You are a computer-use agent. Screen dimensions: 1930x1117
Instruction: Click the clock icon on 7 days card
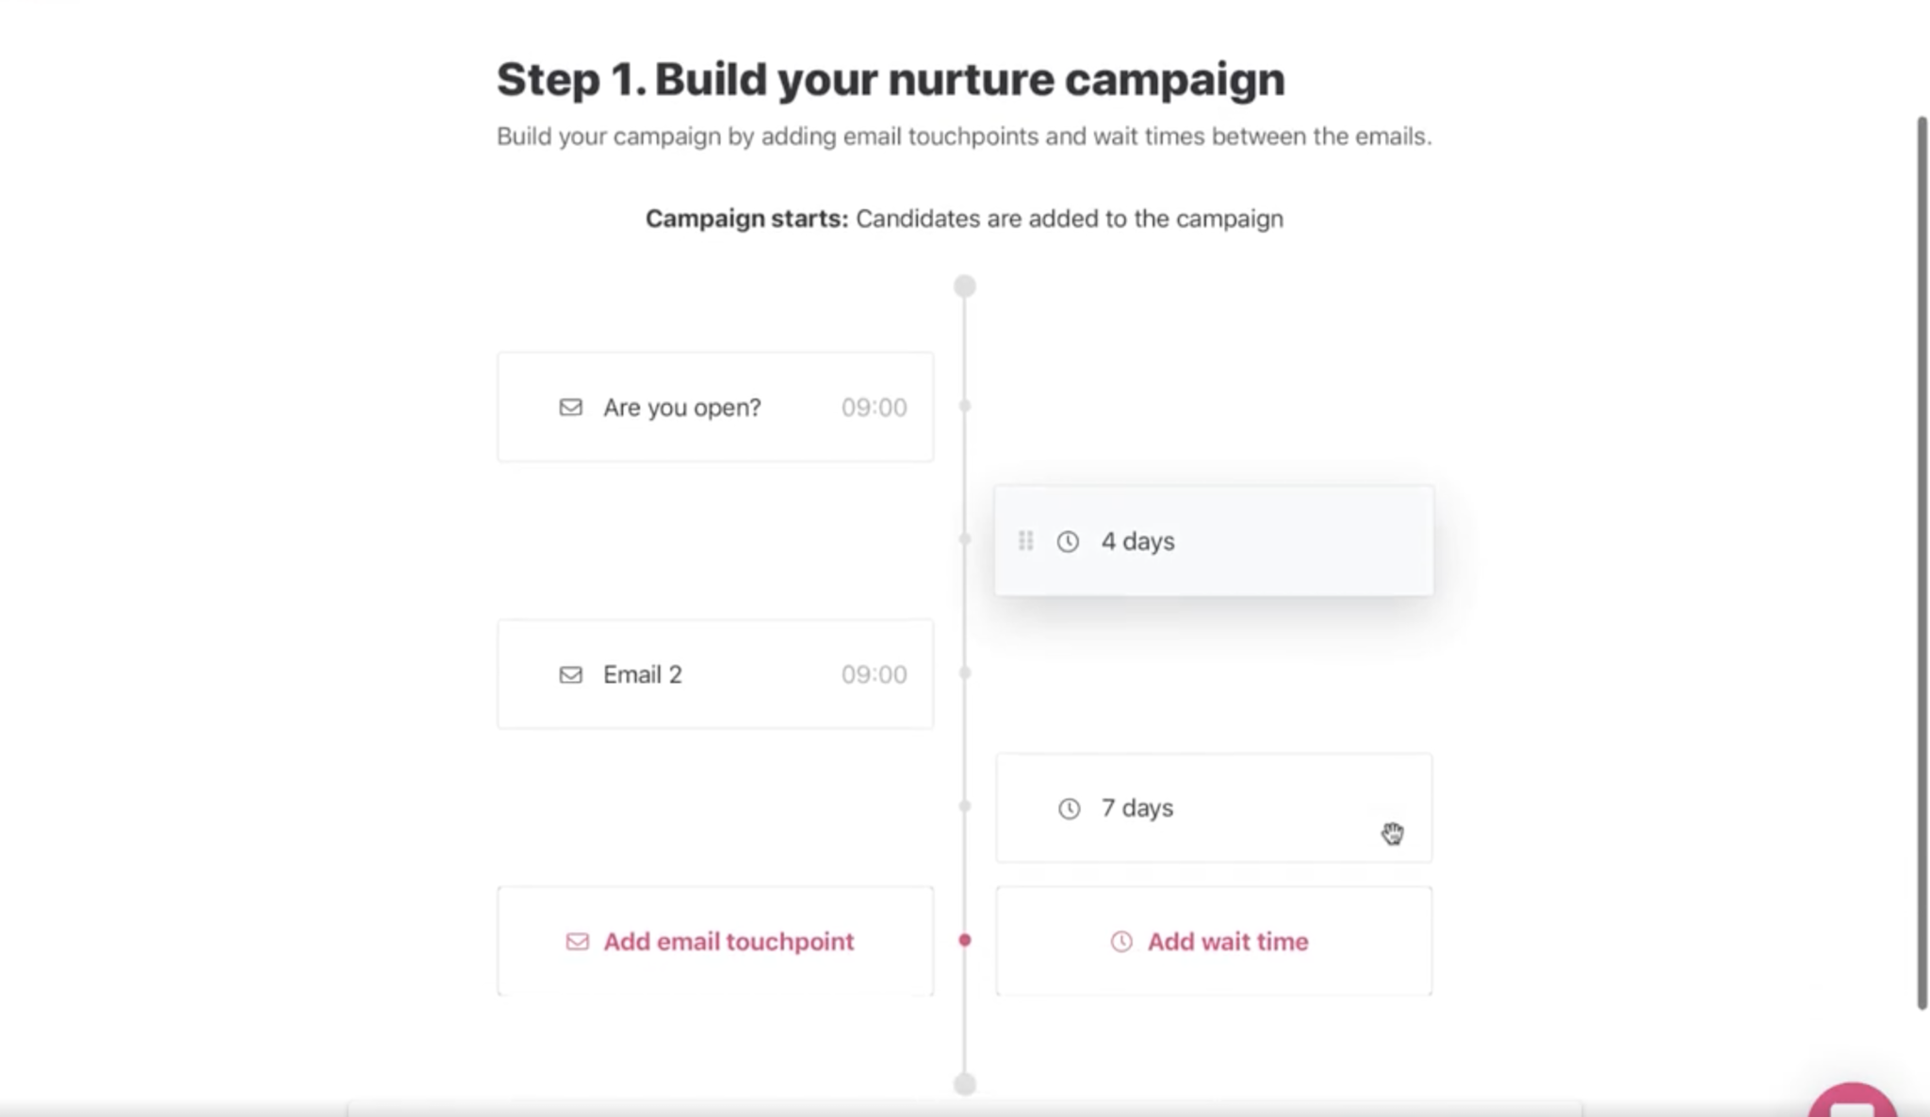point(1069,808)
